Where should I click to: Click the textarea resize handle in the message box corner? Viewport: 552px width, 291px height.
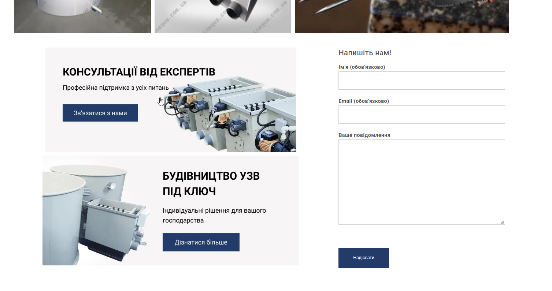503,222
